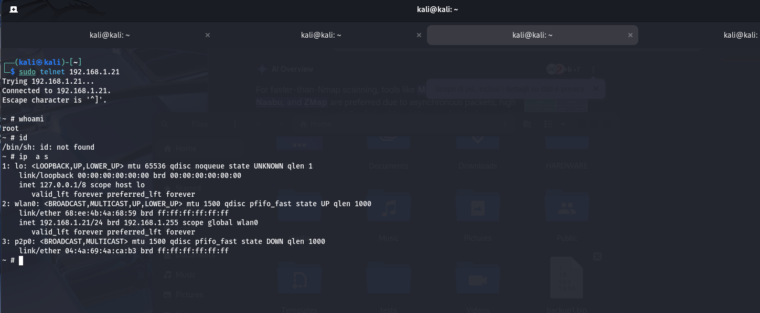Dismiss the dati e privacy notification
The width and height of the screenshot is (760, 313).
point(595,89)
